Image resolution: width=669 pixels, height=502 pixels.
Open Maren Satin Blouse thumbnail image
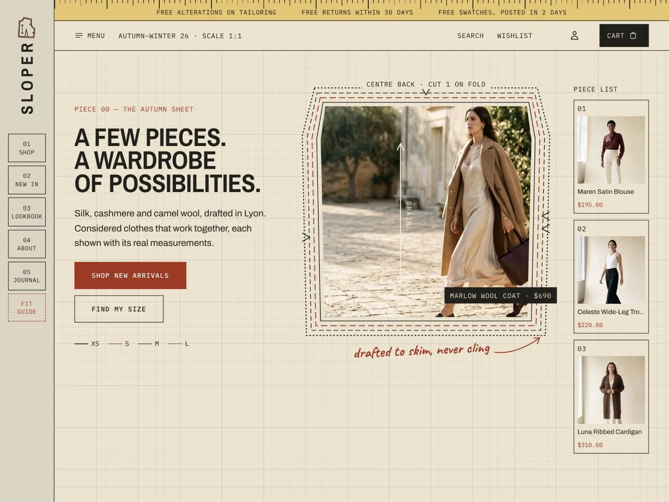coord(611,150)
